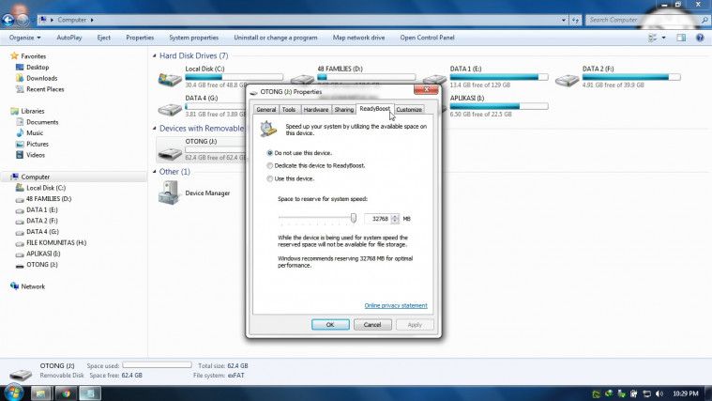The image size is (712, 401).
Task: Click the 32768 MB value field
Action: [x=378, y=219]
